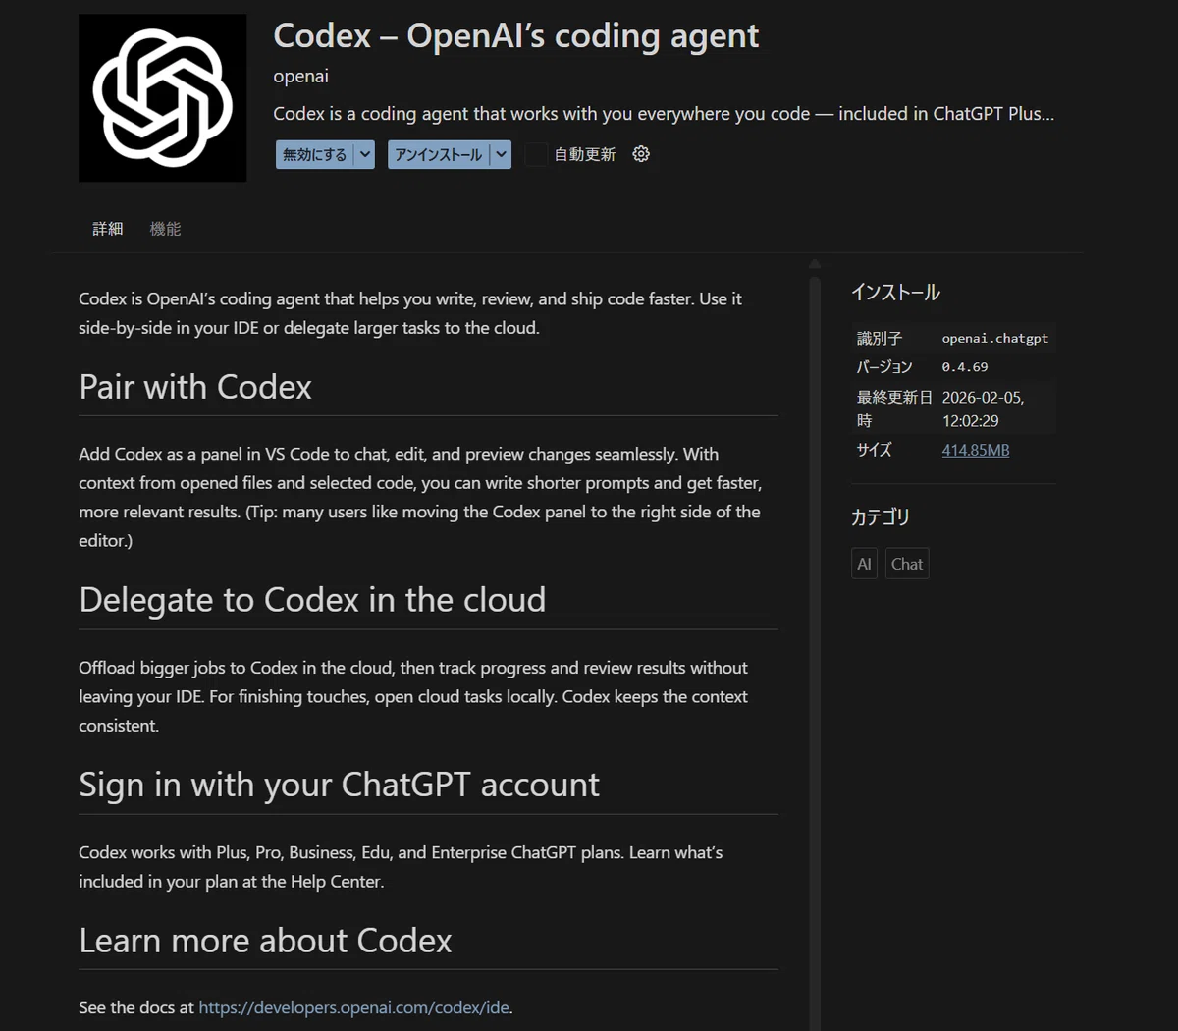Image resolution: width=1178 pixels, height=1031 pixels.
Task: Click the OpenAI Codex extension logo
Action: pyautogui.click(x=163, y=97)
